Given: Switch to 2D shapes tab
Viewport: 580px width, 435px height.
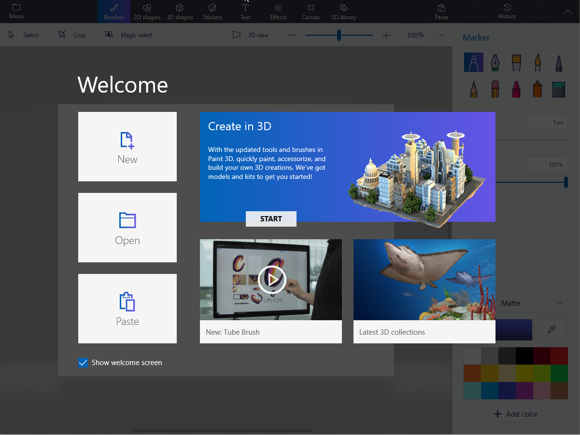Looking at the screenshot, I should click(x=147, y=12).
